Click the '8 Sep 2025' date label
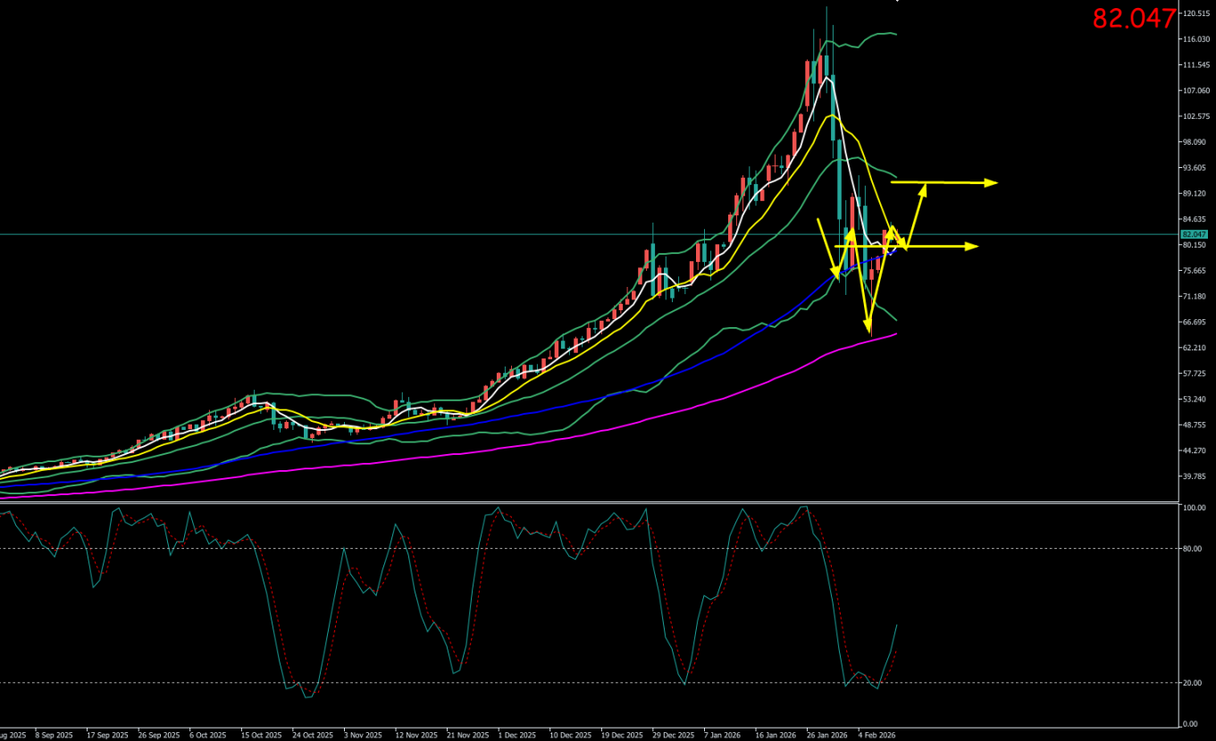1216x741 pixels. 54,735
